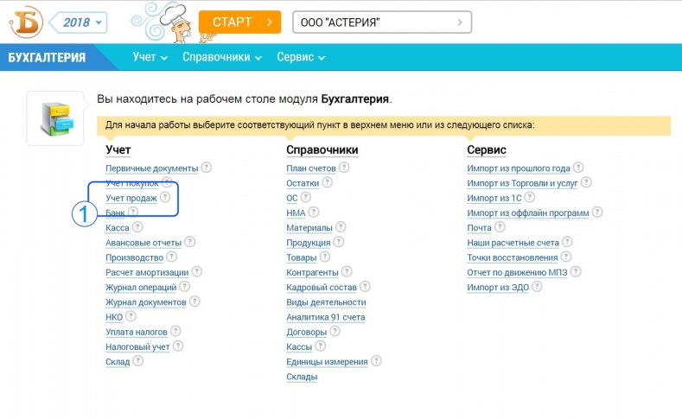
Task: Go to the Кадровый состав link
Action: pos(322,288)
